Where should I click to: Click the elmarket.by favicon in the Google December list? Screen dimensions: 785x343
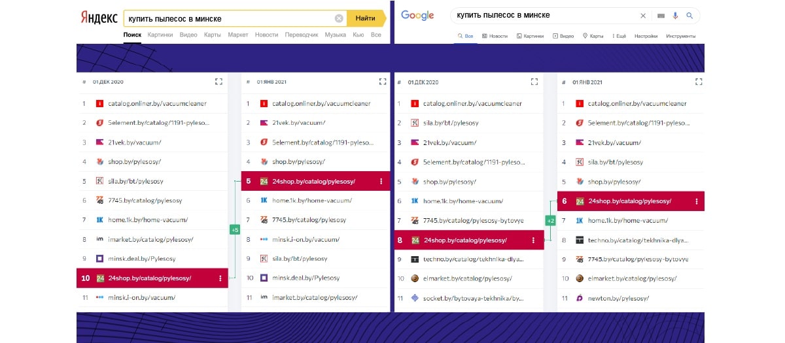coord(415,278)
